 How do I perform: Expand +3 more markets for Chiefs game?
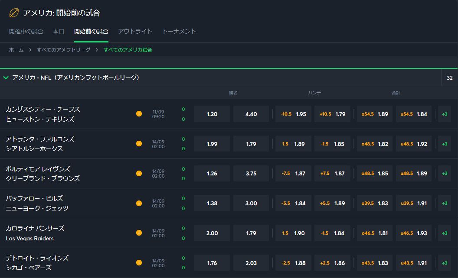pyautogui.click(x=445, y=114)
